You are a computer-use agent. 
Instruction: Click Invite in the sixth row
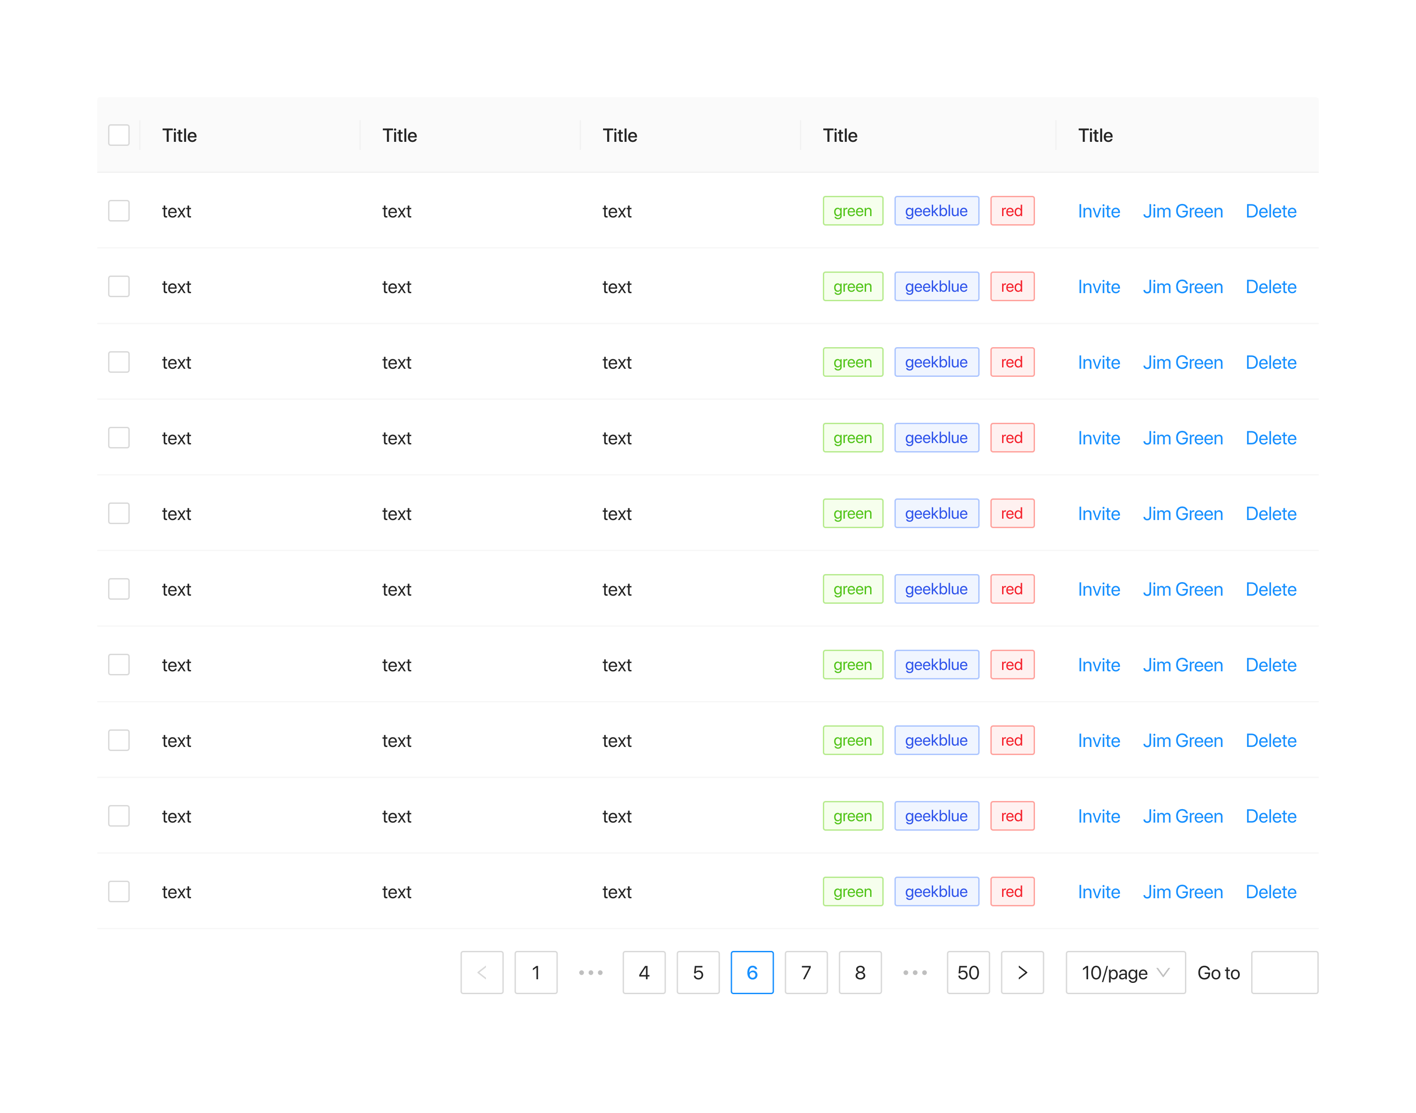pyautogui.click(x=1098, y=589)
